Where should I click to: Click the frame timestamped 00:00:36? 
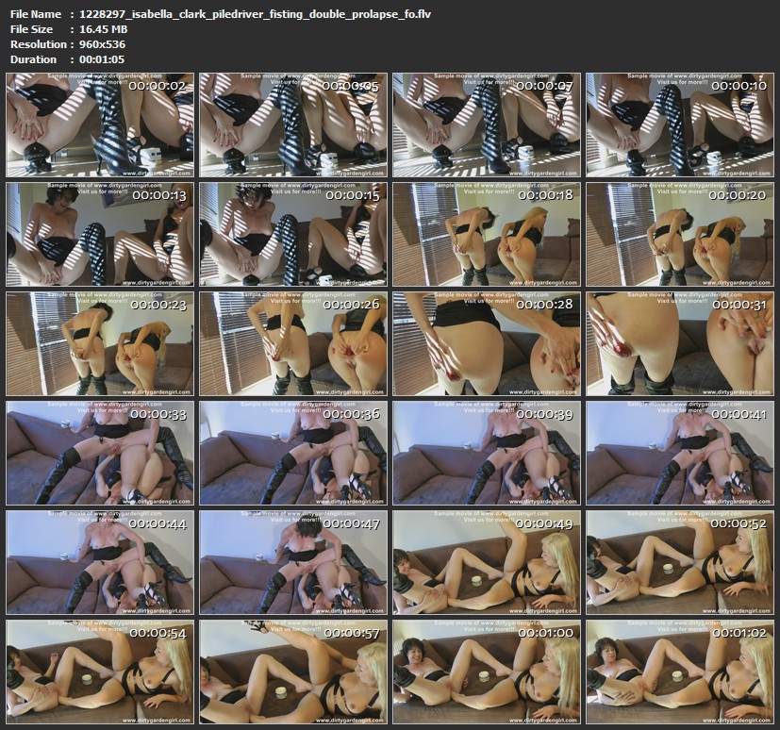(292, 453)
